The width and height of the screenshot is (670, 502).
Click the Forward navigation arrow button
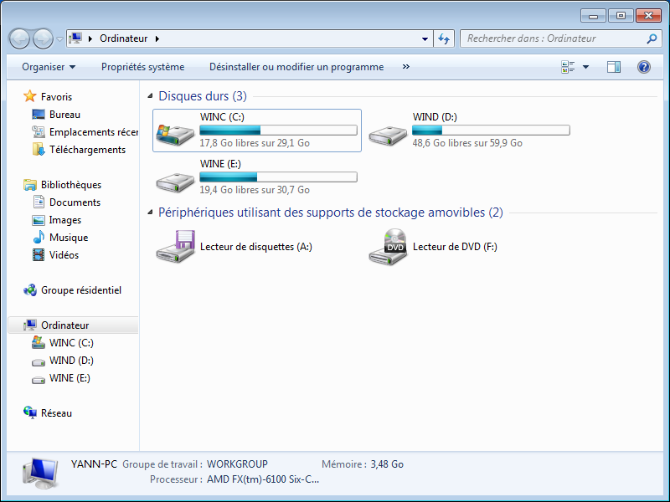(43, 38)
